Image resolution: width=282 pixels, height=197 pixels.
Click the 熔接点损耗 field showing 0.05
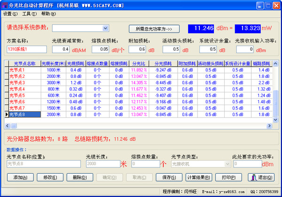(x=100, y=49)
